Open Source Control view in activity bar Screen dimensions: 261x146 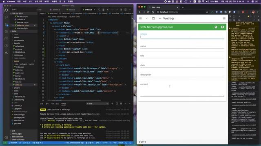[x=6, y=25]
